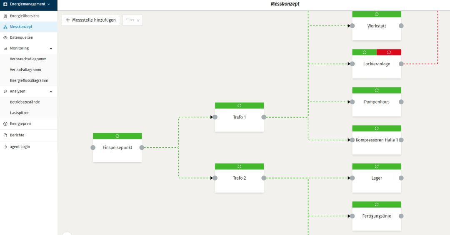Screen dimensions: 450x235
Task: Collapse the Monitoring section chevron
Action: (x=51, y=48)
